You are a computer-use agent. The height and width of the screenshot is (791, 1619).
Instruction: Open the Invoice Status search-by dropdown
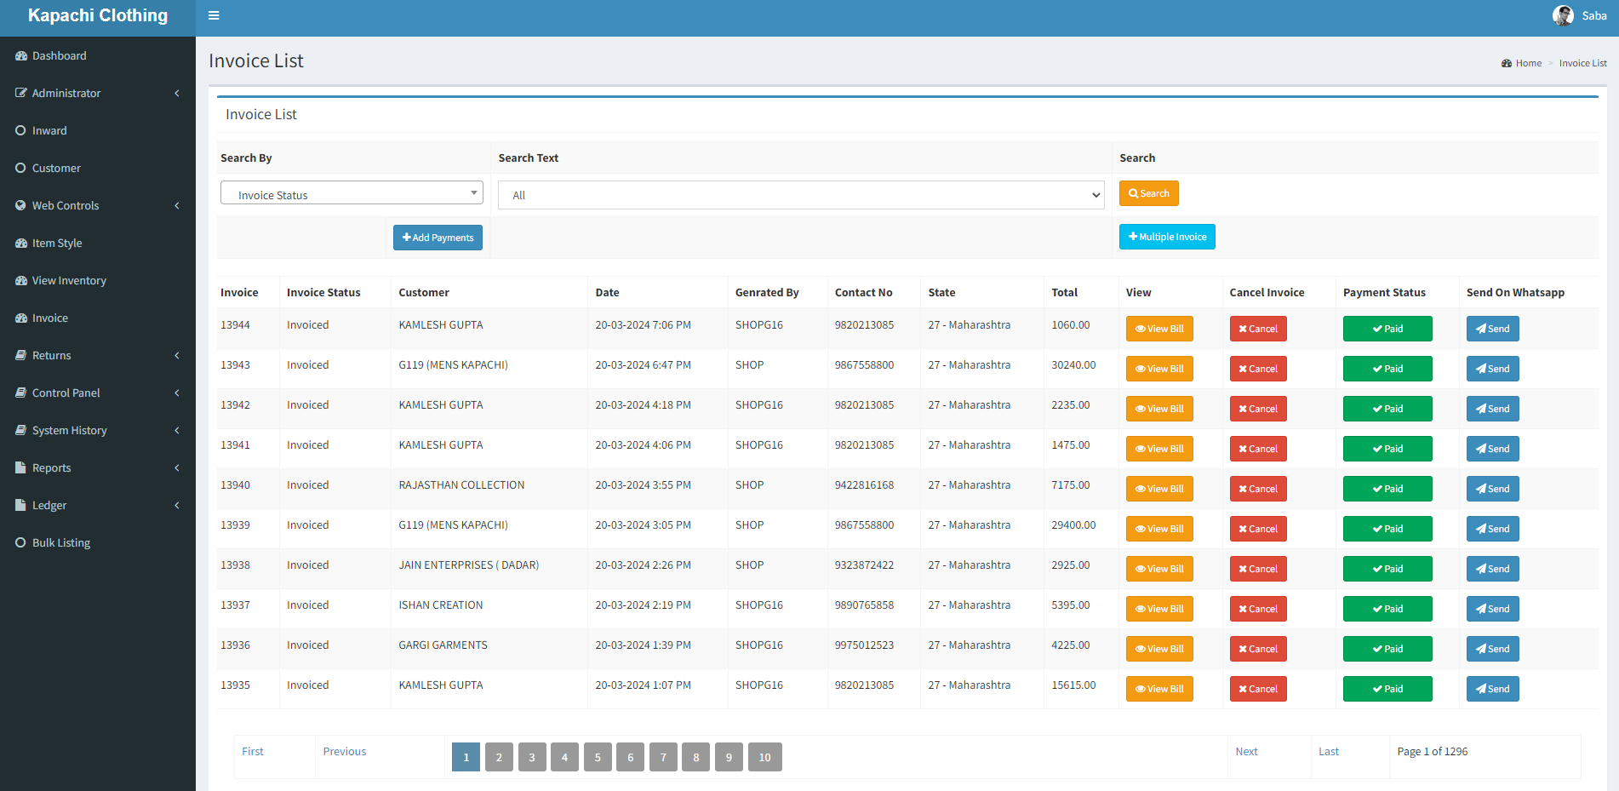[352, 193]
